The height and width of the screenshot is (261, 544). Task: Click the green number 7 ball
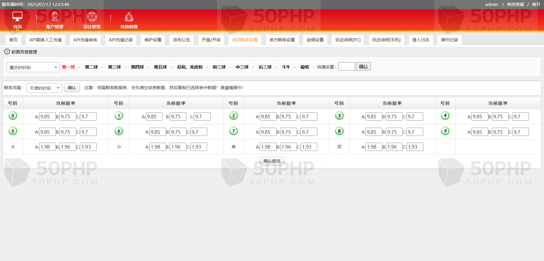(233, 131)
